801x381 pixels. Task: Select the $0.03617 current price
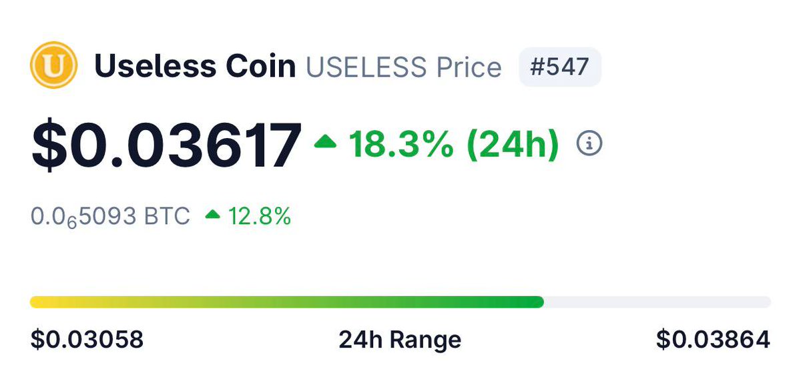click(166, 143)
